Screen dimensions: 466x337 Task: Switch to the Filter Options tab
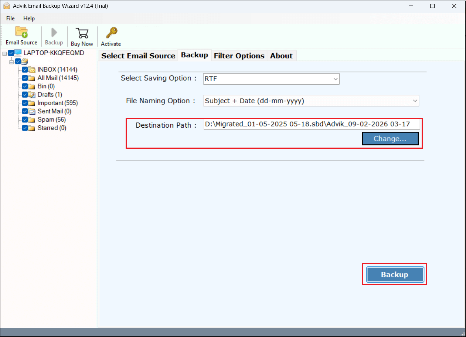click(239, 56)
